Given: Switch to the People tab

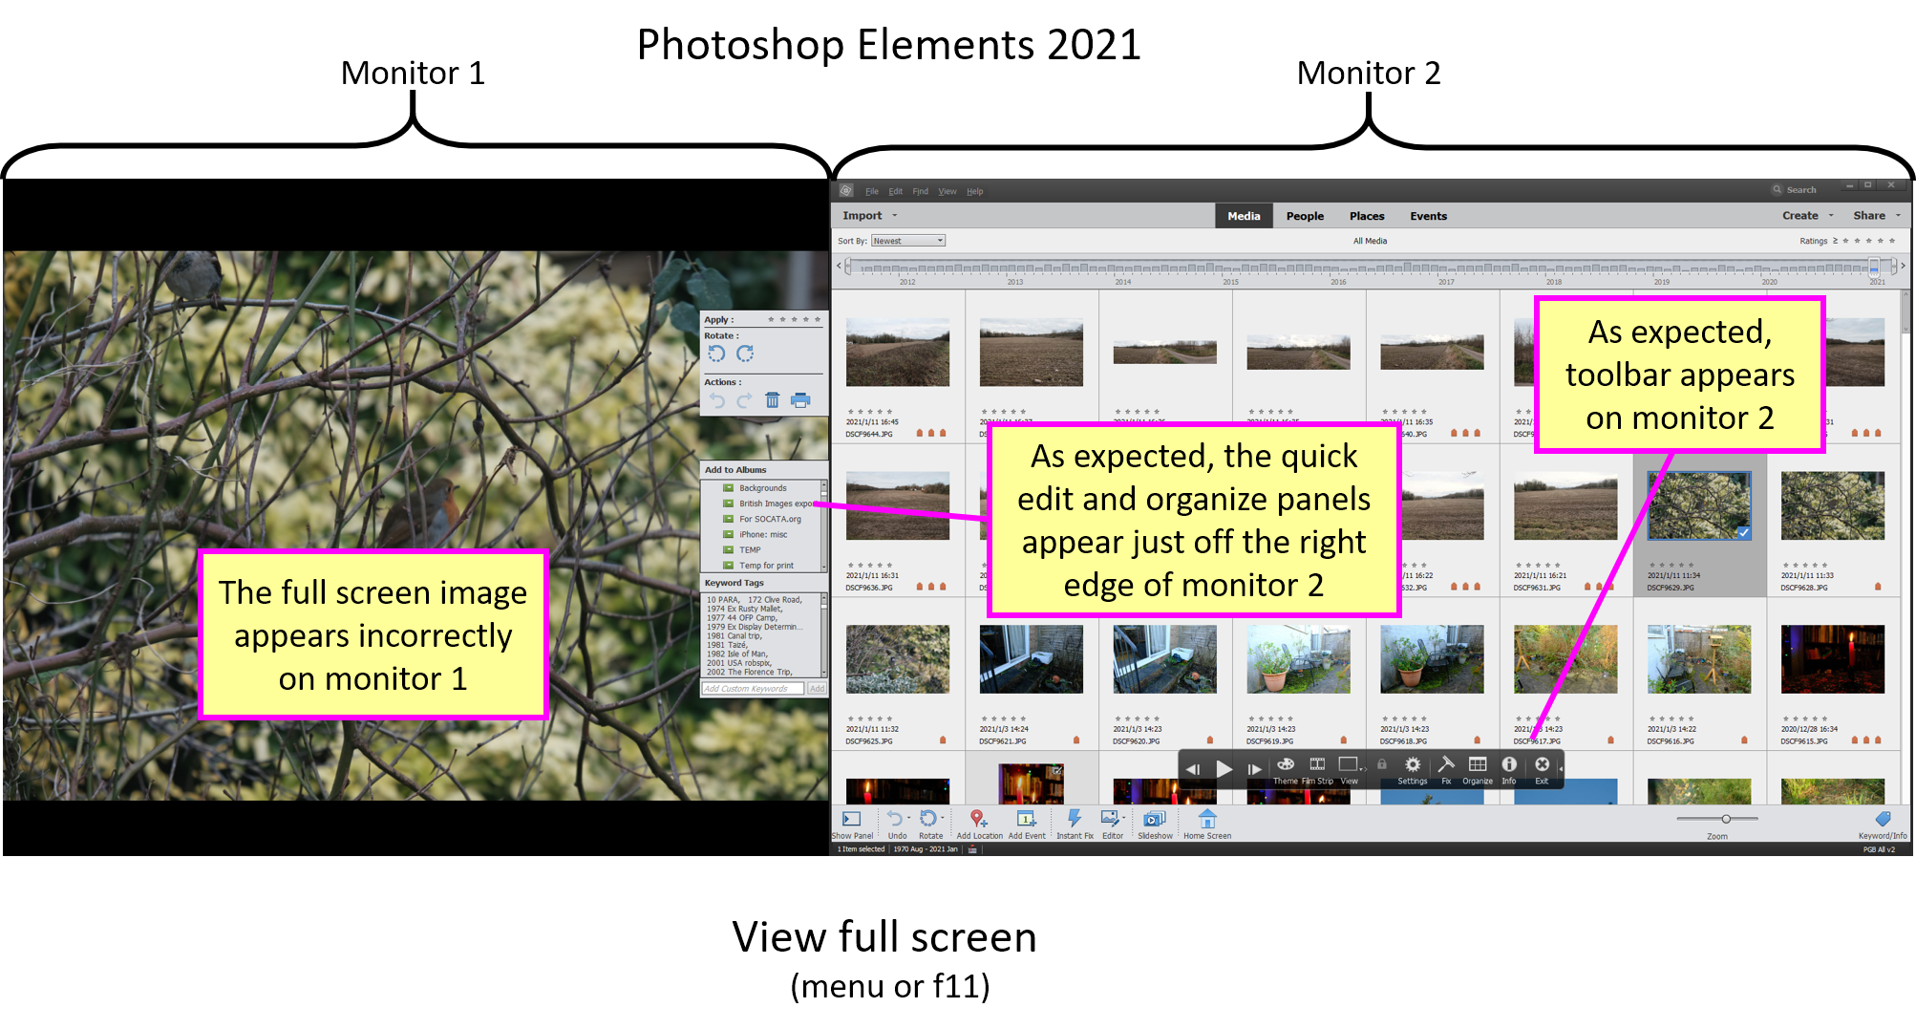Looking at the screenshot, I should [x=1305, y=216].
